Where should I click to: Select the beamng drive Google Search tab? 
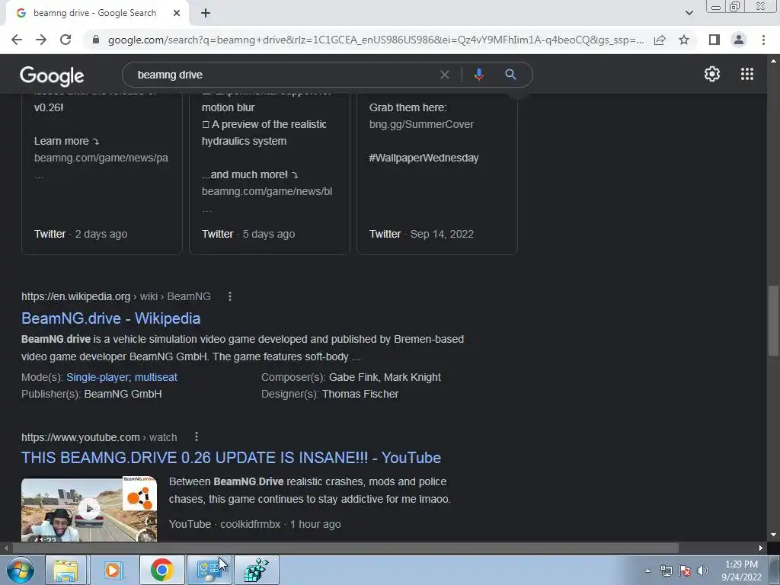(x=94, y=13)
